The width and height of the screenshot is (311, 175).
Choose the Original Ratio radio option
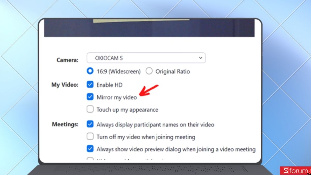(x=149, y=71)
